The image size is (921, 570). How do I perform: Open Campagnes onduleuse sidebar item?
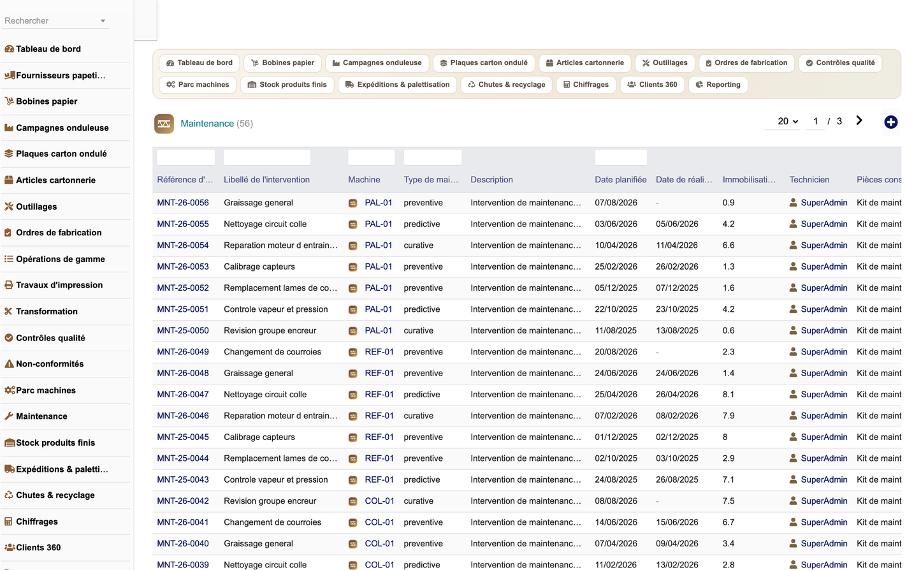coord(56,128)
